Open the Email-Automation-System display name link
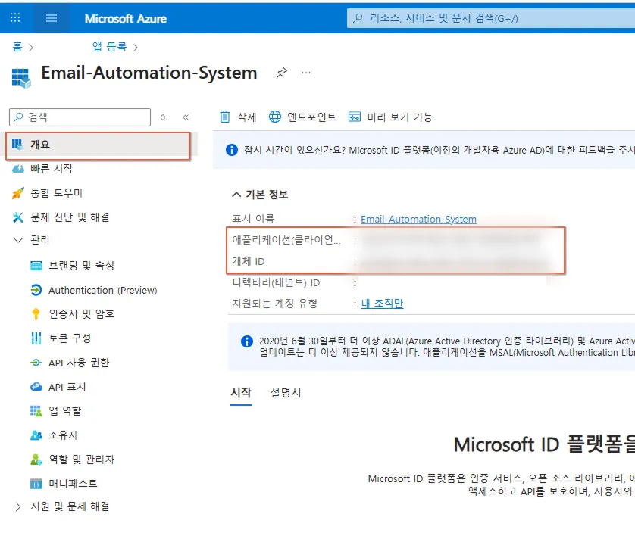This screenshot has height=536, width=635. pyautogui.click(x=418, y=220)
